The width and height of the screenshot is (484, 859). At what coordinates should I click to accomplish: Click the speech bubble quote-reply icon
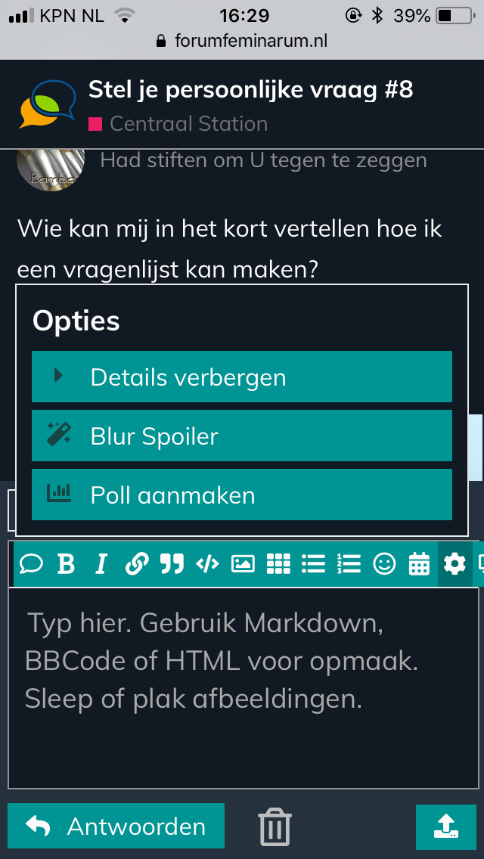31,563
